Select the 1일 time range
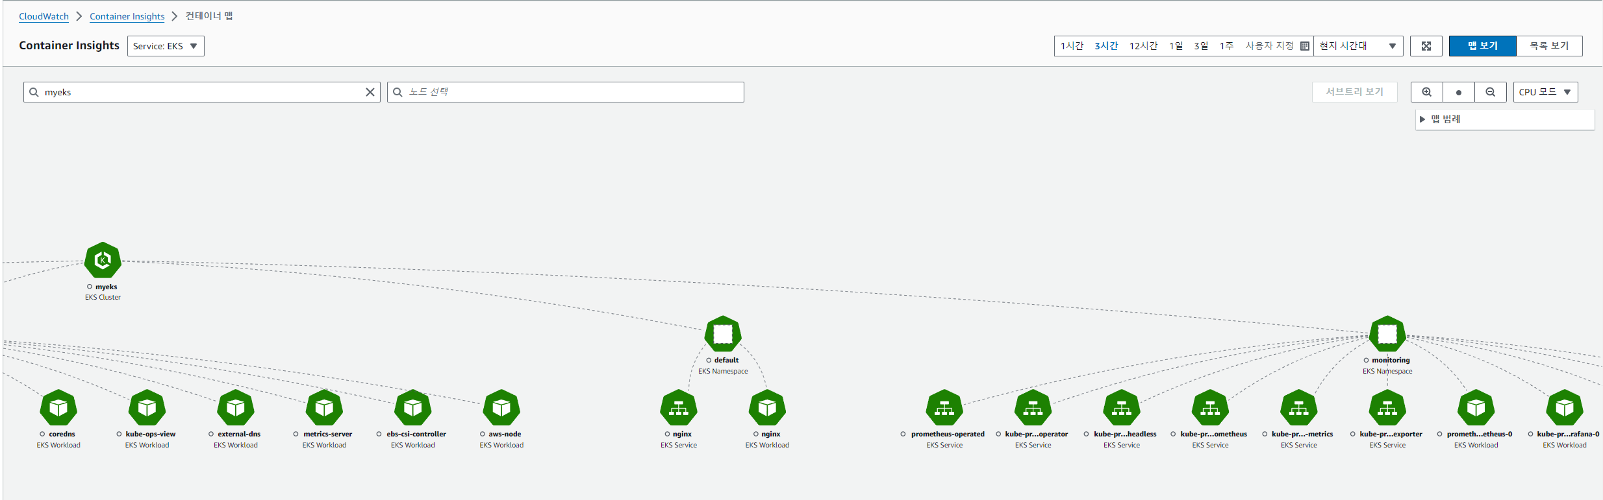The image size is (1603, 500). click(1176, 46)
